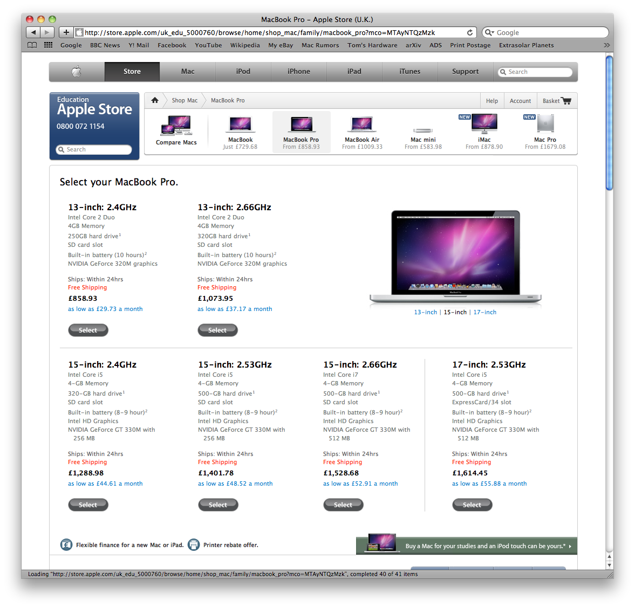
Task: Click 'as low as £55.88 a month' link
Action: point(489,484)
